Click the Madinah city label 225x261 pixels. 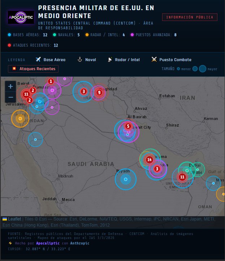(x=66, y=176)
